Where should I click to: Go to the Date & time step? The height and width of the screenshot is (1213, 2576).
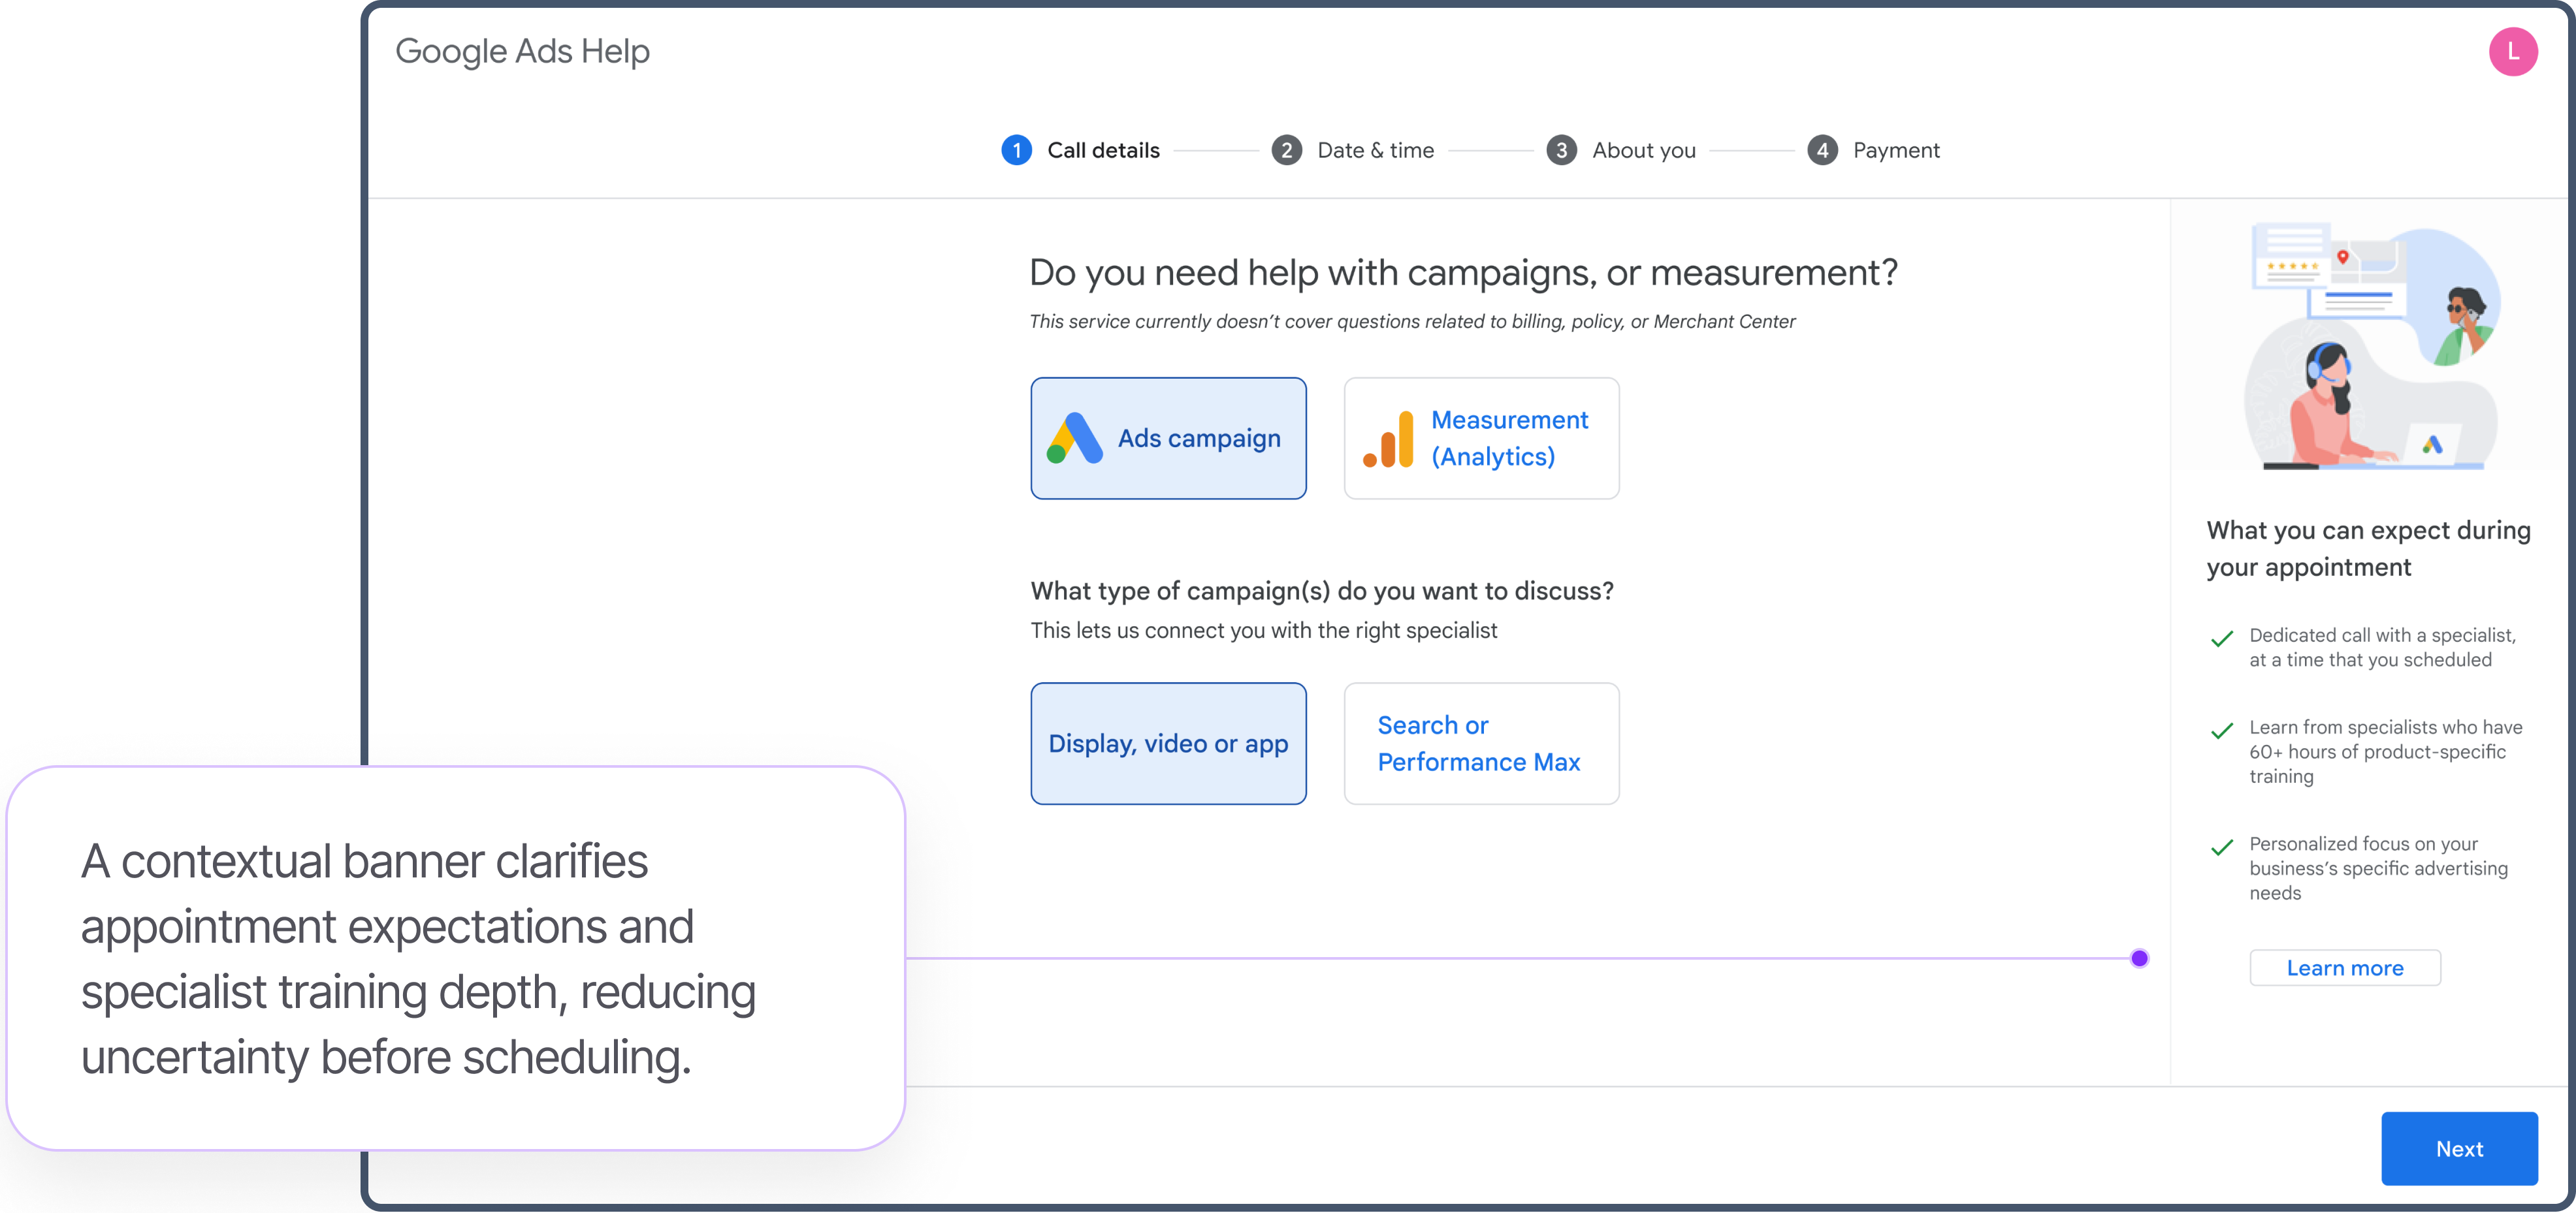[1375, 151]
